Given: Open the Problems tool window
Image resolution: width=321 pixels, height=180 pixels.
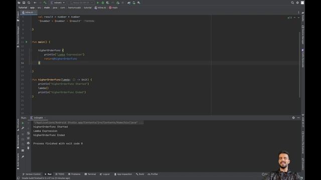Looking at the screenshot, I should click(74, 174).
